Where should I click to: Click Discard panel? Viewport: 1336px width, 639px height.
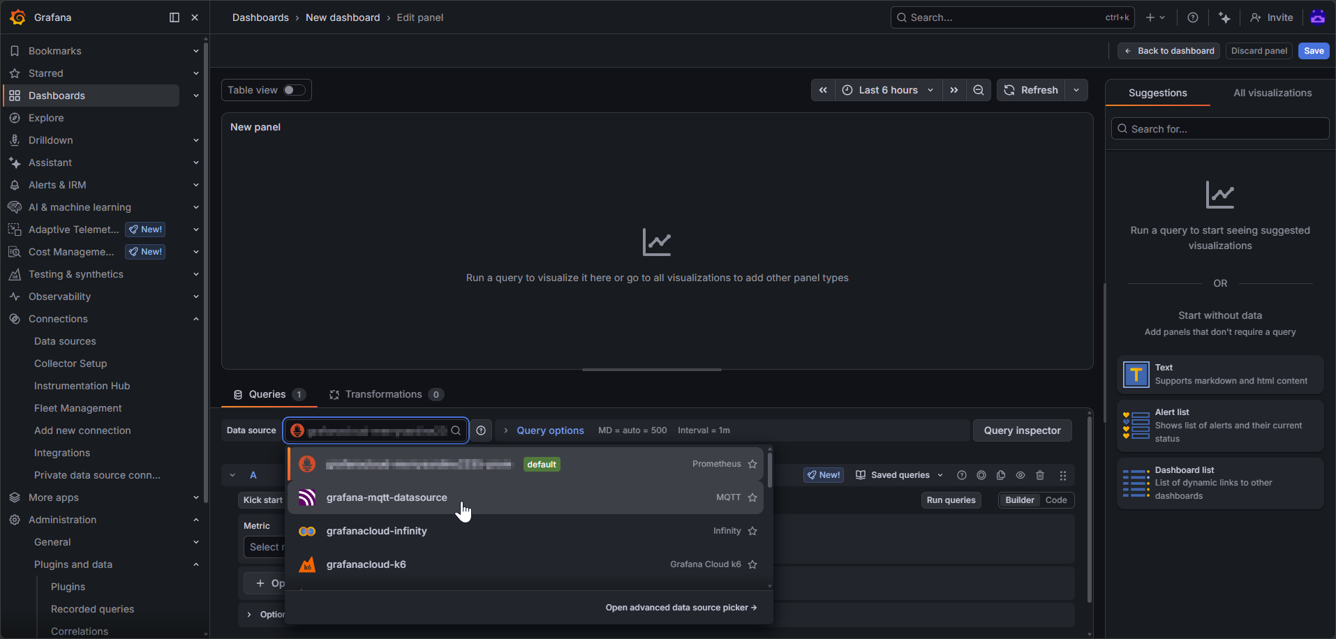(1259, 51)
